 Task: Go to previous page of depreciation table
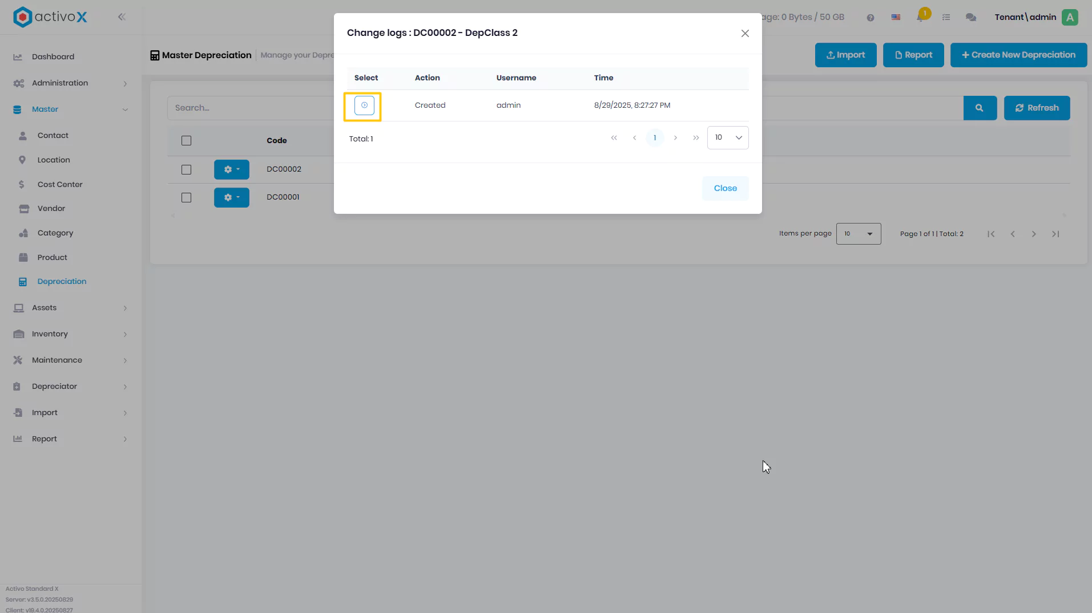(1013, 234)
